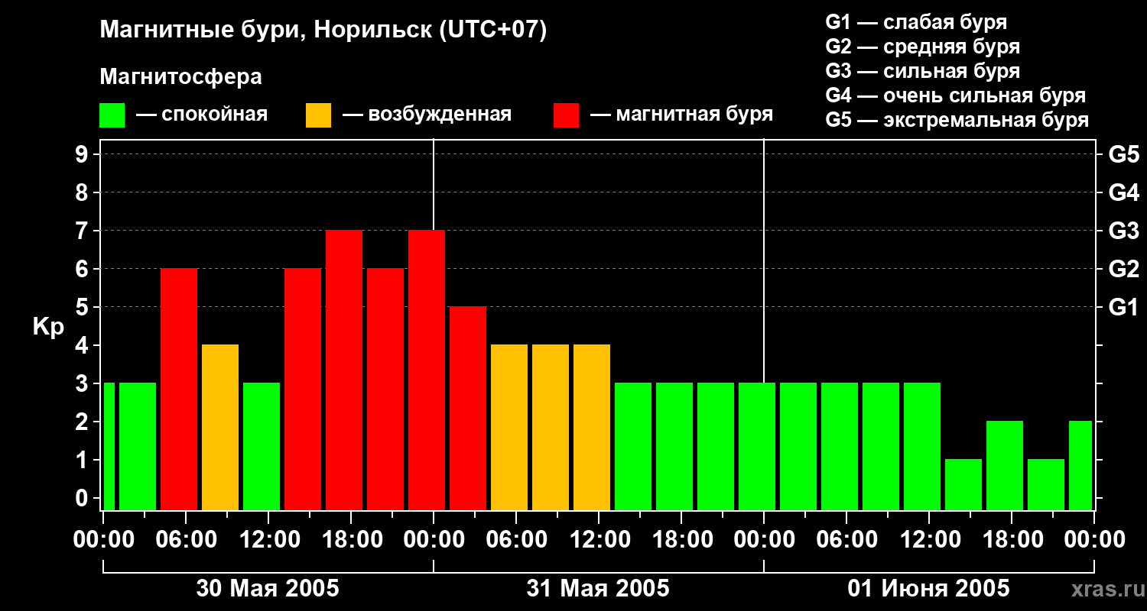Click the green Kp 3 bar at 12:00 on 30 May
The height and width of the screenshot is (611, 1147).
pos(262,446)
